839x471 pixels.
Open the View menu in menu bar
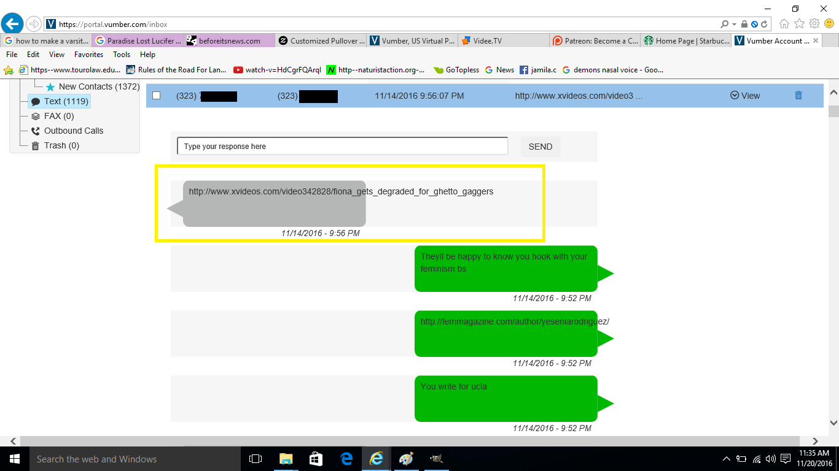(57, 55)
